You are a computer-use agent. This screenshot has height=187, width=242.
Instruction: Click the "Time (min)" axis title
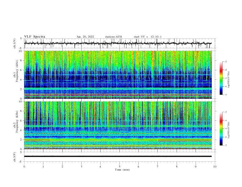click(x=122, y=170)
